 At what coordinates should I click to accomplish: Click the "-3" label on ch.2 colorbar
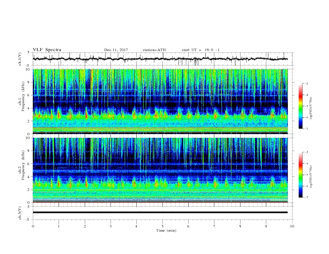(307, 152)
